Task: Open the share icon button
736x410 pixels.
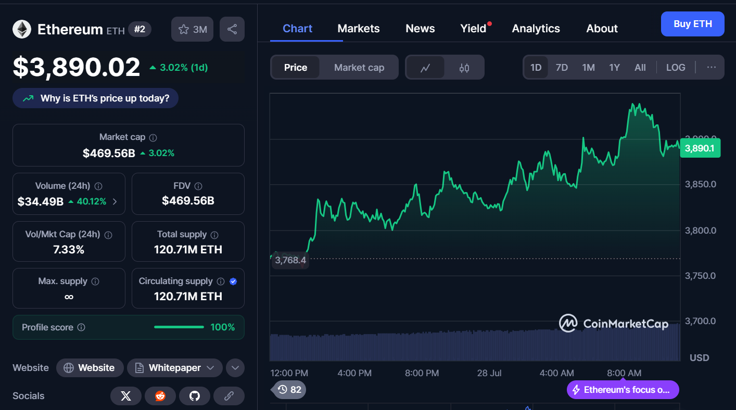Action: 232,29
